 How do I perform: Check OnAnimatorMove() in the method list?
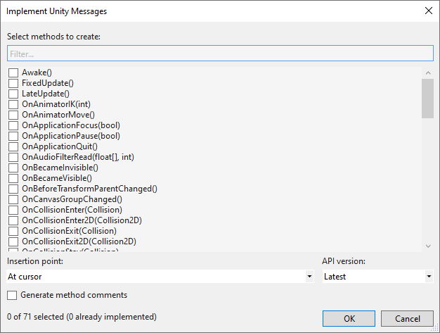coord(13,115)
